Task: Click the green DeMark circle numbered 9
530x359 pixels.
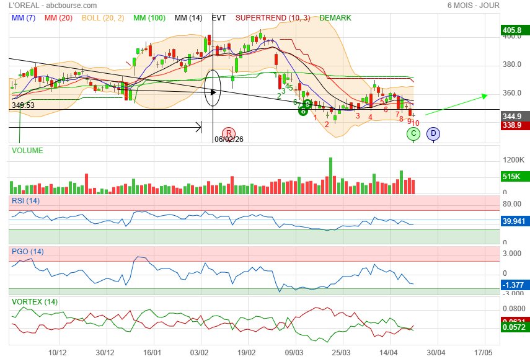Action: click(307, 104)
